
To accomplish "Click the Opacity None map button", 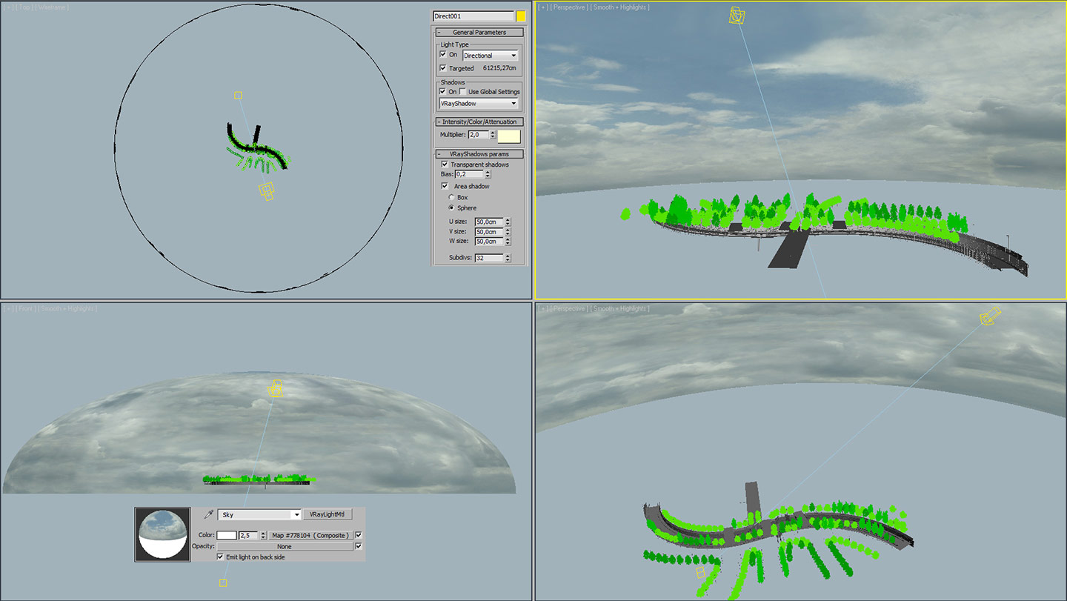I will coord(285,546).
